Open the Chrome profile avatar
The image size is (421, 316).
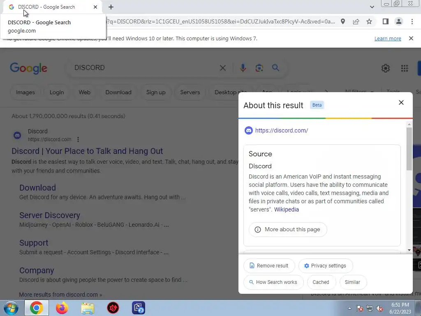tap(399, 21)
